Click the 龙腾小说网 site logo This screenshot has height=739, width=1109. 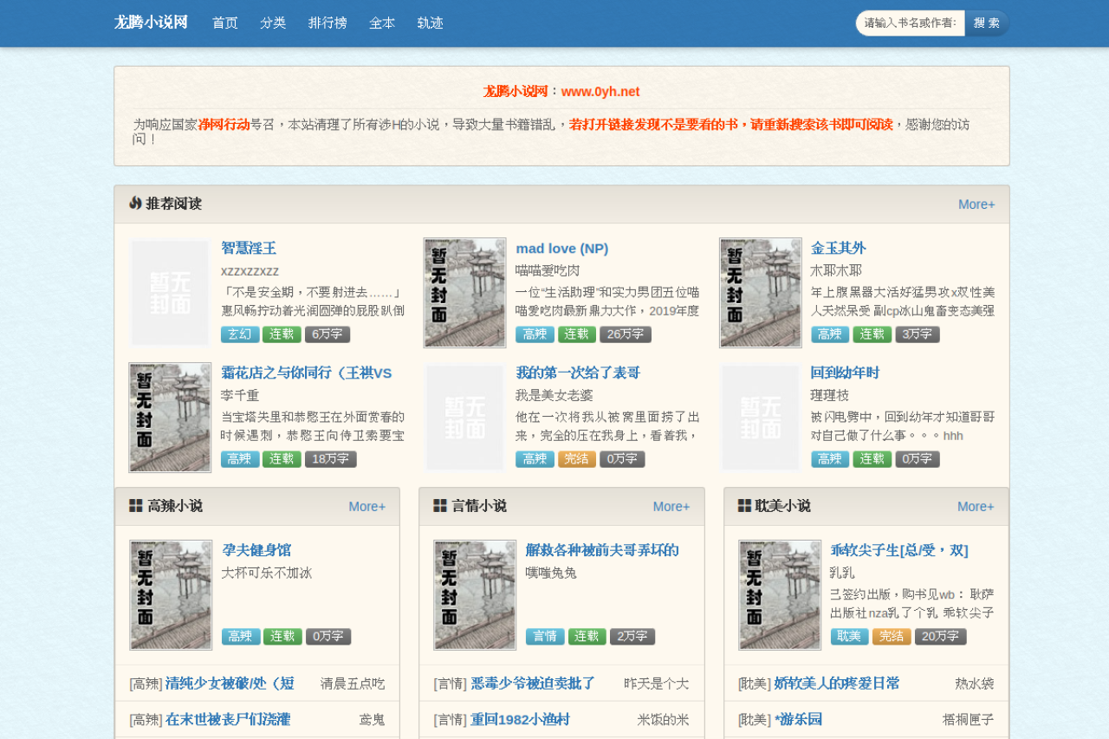[151, 23]
